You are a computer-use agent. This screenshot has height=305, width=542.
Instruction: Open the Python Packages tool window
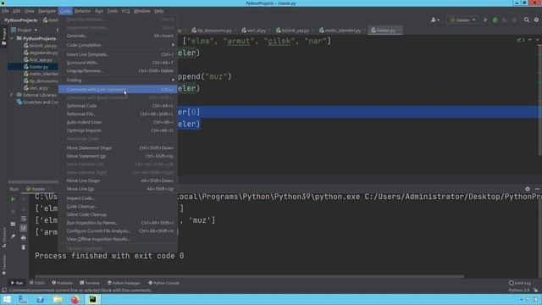(124, 283)
